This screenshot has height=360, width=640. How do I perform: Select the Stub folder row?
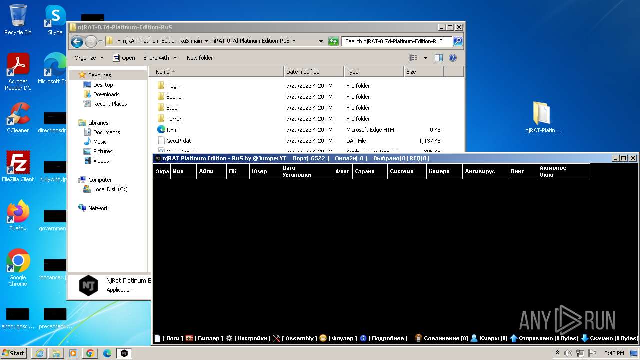(x=299, y=108)
